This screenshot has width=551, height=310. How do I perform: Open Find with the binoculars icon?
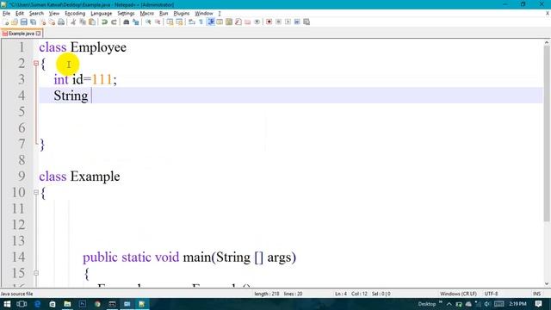pos(127,22)
